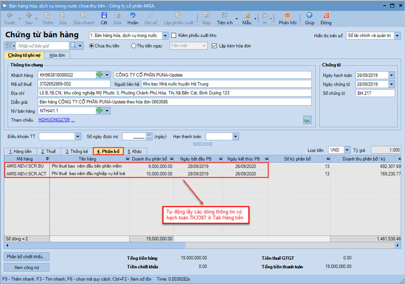
Task: Go to previous voucher with Trước
Action: (x=10, y=18)
